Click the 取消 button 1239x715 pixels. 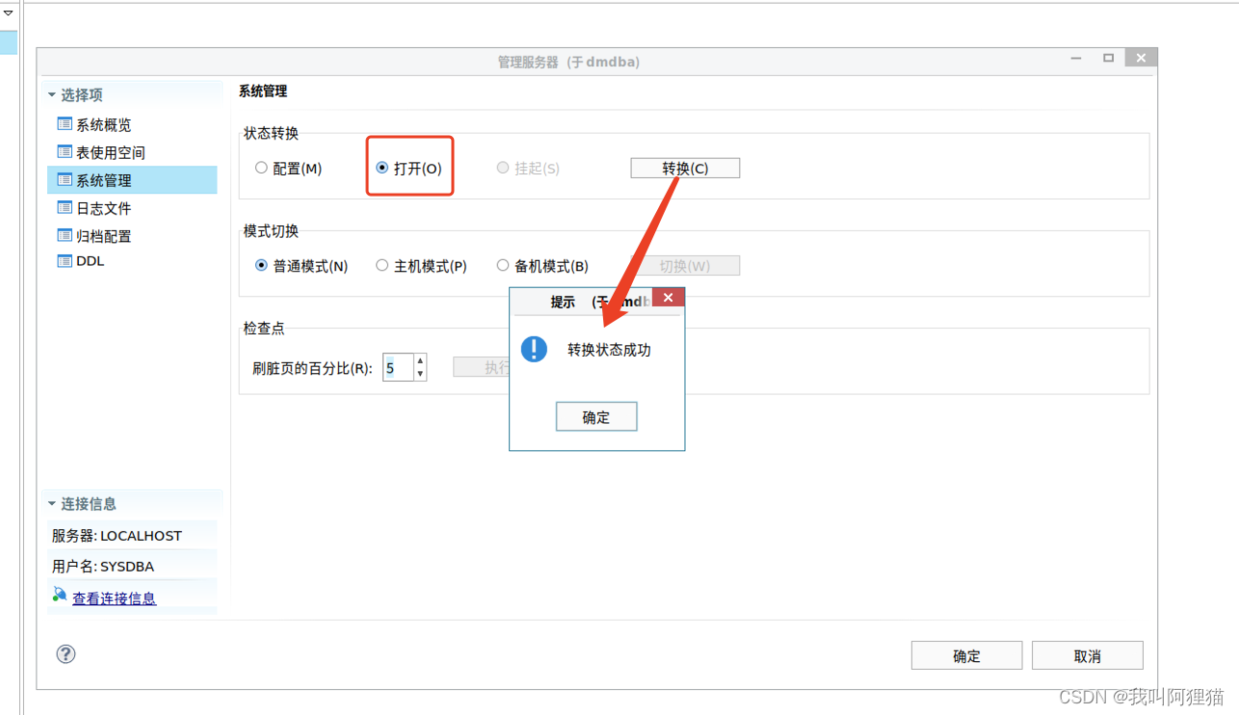(x=1087, y=655)
